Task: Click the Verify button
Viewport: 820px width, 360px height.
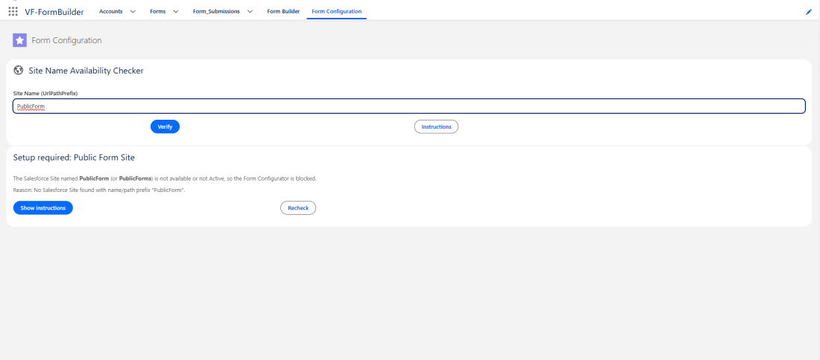Action: point(165,126)
